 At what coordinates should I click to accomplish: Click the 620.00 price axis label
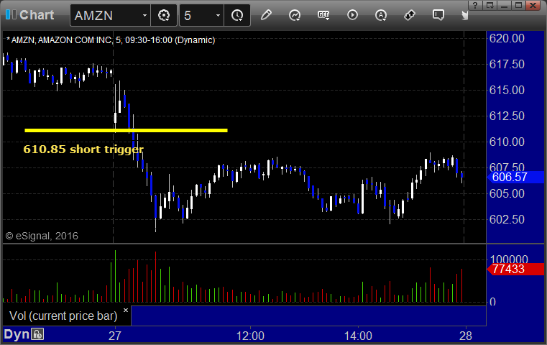coord(507,38)
